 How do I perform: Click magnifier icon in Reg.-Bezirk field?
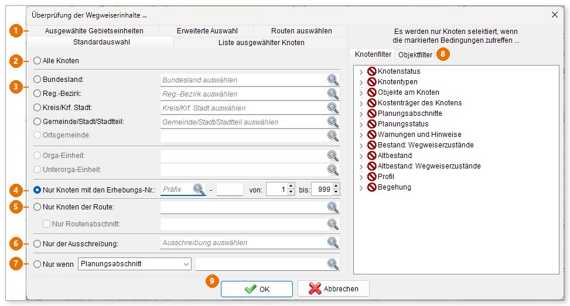coord(333,94)
